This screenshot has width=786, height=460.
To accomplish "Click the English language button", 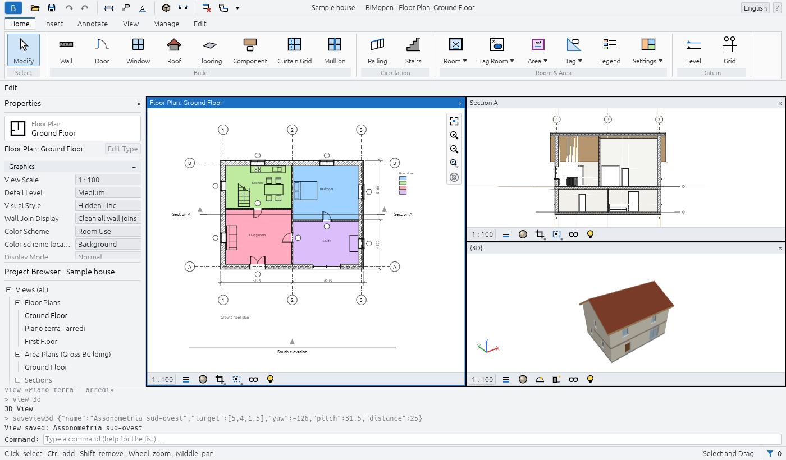I will coord(755,8).
